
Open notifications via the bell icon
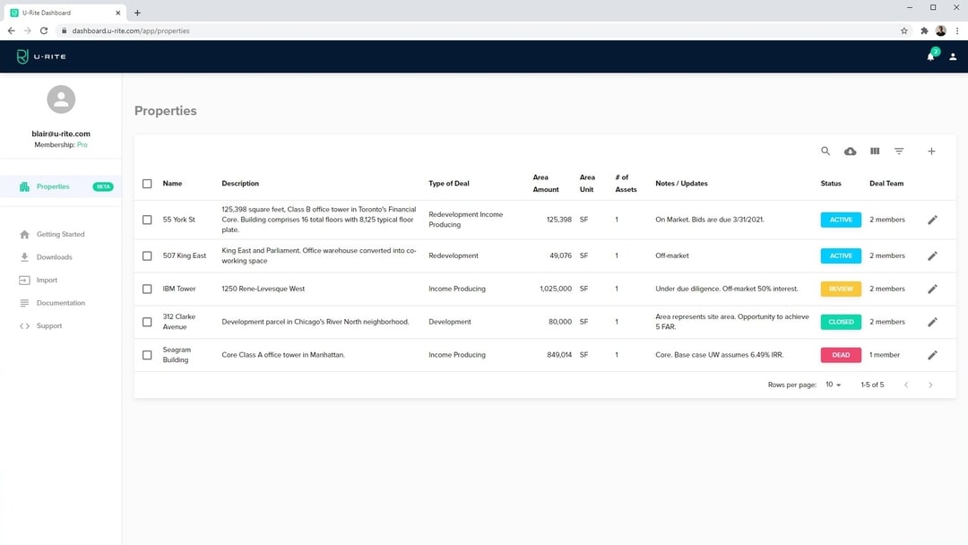coord(930,56)
